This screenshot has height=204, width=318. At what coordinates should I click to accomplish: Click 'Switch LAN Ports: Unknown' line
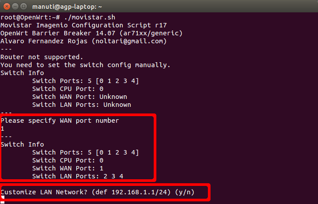[81, 105]
